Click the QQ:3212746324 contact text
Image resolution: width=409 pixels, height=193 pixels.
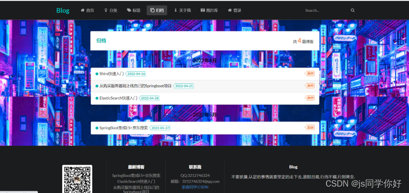click(x=195, y=176)
